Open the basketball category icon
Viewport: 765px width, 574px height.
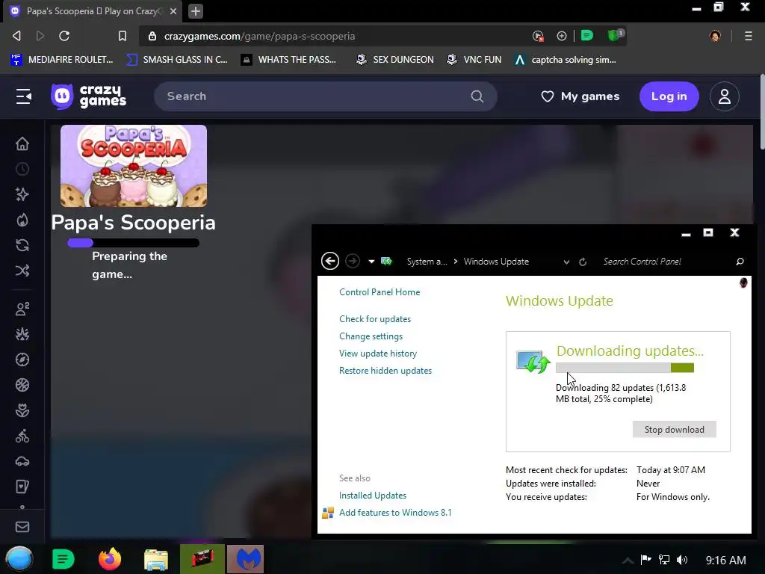point(22,385)
